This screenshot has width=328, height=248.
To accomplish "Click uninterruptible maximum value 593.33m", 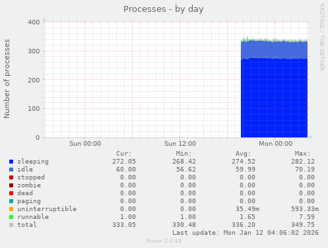I will tap(305, 209).
